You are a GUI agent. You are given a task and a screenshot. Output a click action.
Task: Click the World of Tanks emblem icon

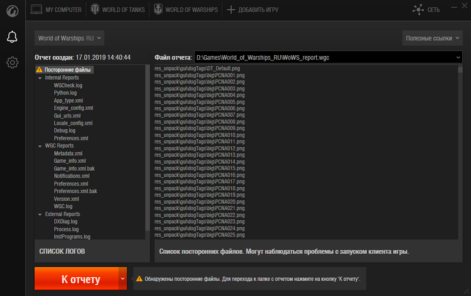tap(95, 10)
